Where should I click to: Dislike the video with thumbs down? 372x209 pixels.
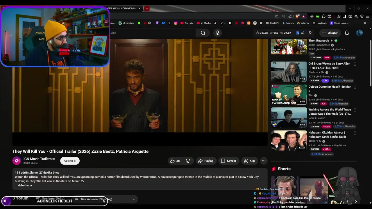coord(188,161)
